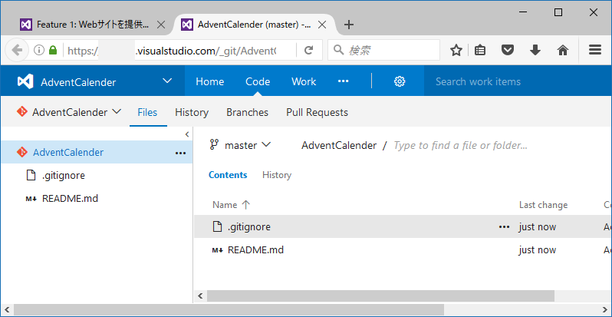
Task: Click the contents pane horizontal scrollbar
Action: point(380,296)
